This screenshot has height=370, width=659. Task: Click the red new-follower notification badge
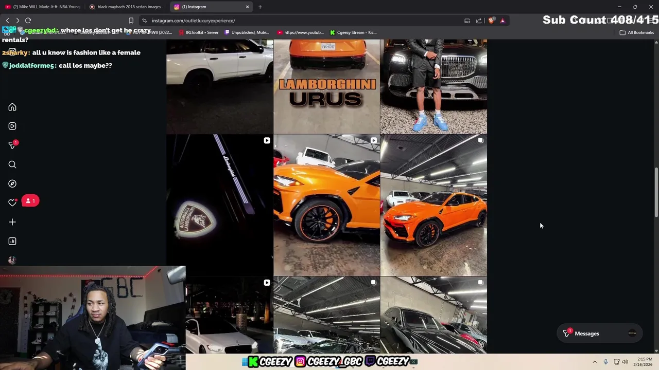pos(30,201)
